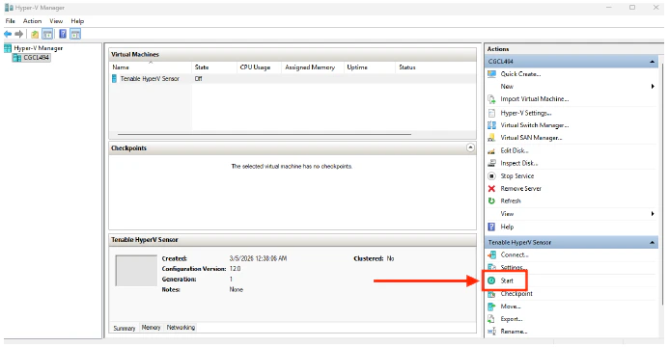Click the Forward arrow toolbar icon

(18, 34)
